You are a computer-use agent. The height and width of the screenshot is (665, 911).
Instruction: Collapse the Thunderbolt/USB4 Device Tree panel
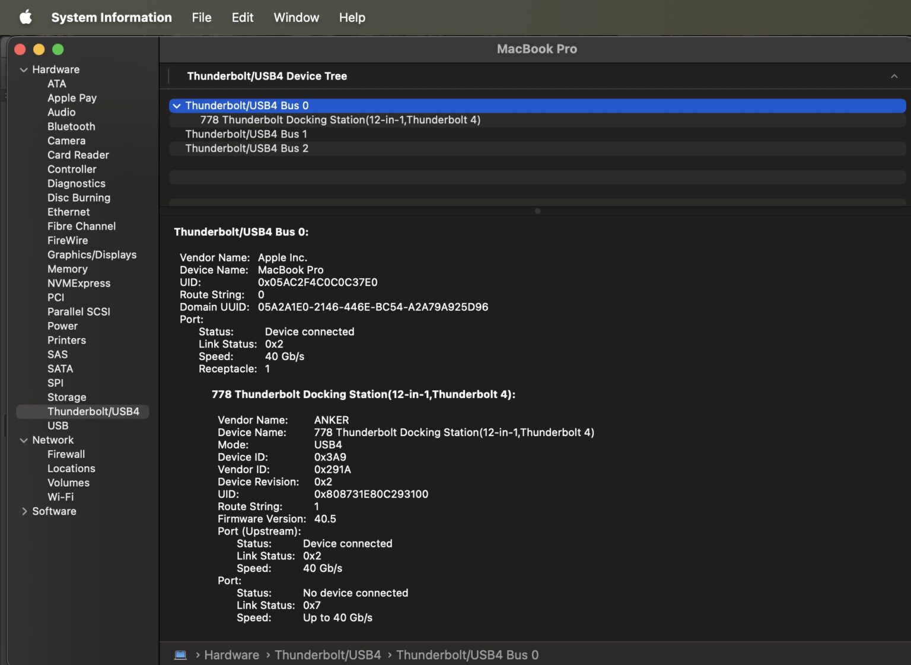click(x=894, y=76)
